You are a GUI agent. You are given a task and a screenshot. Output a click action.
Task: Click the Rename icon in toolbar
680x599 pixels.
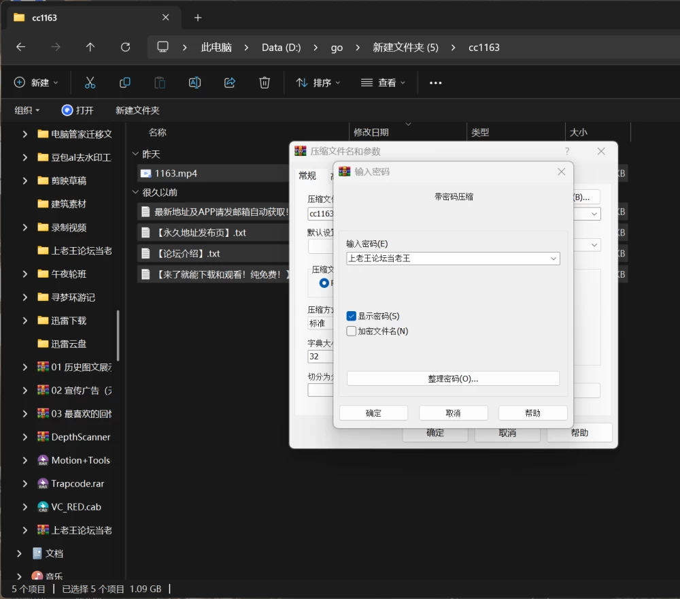click(x=194, y=82)
